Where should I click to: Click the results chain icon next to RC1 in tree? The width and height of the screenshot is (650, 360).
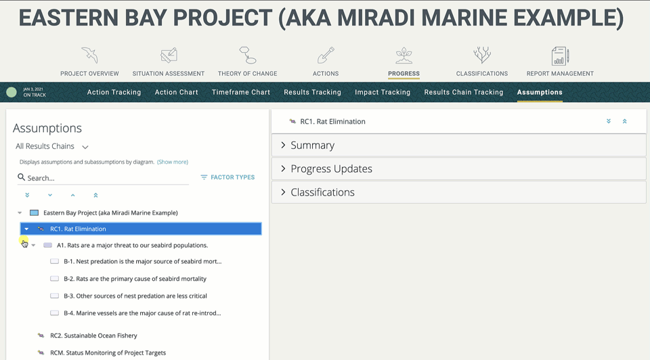pos(41,229)
